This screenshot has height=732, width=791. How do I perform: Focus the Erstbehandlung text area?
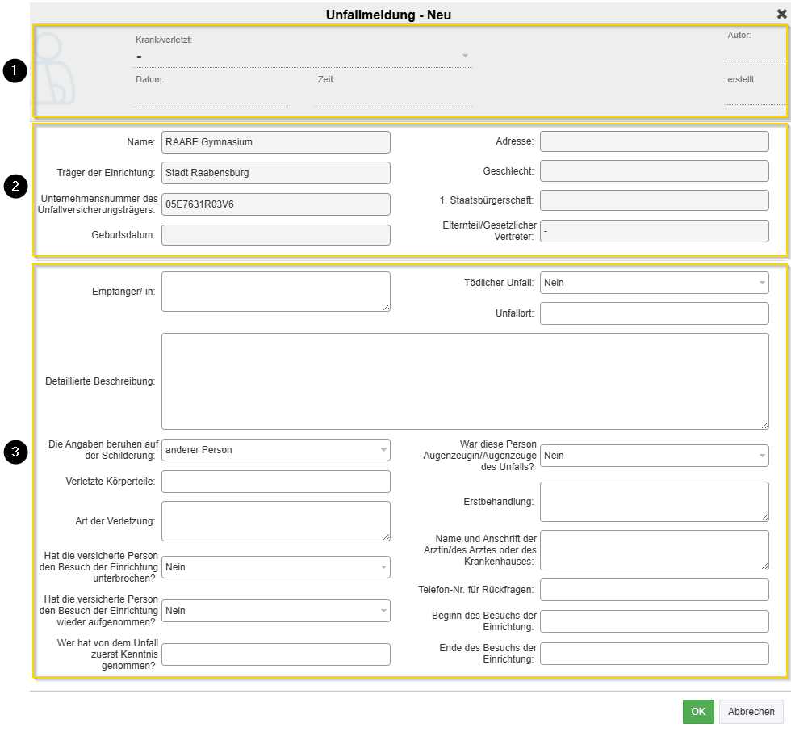[654, 502]
